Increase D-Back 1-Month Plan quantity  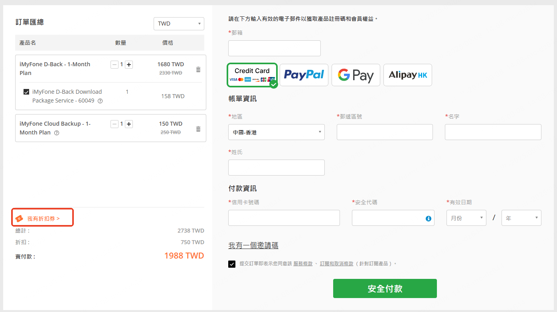click(x=129, y=65)
